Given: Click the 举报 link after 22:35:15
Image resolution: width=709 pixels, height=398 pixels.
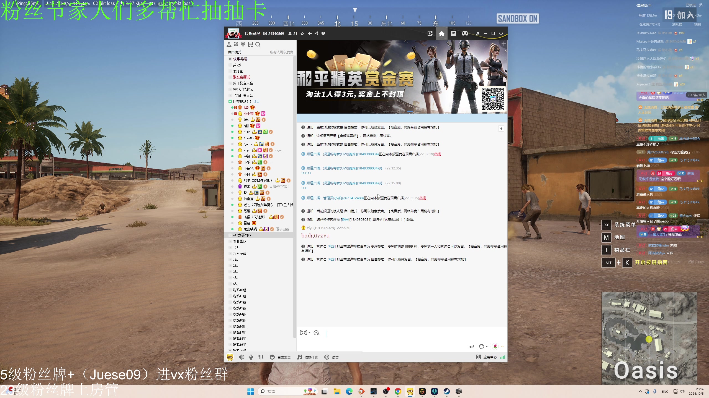Looking at the screenshot, I should point(422,198).
